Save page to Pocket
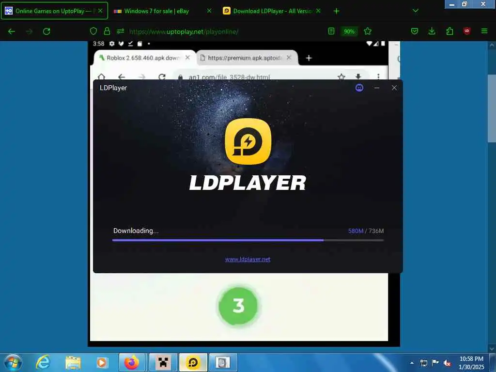 [x=415, y=31]
